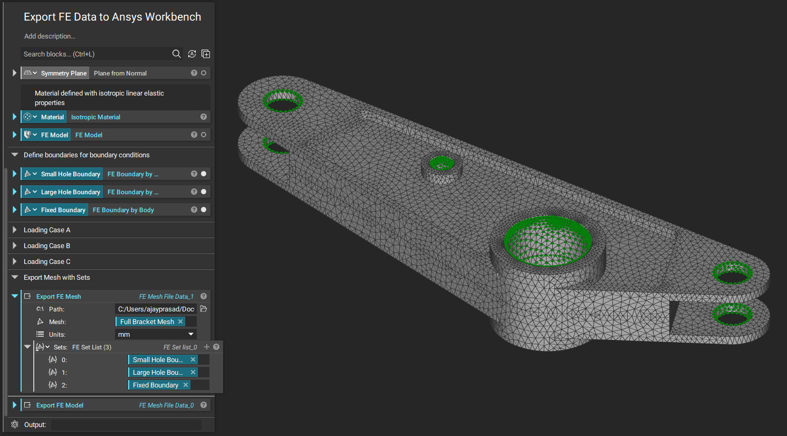This screenshot has width=787, height=436.
Task: Click the Search blocks input field
Action: click(95, 54)
